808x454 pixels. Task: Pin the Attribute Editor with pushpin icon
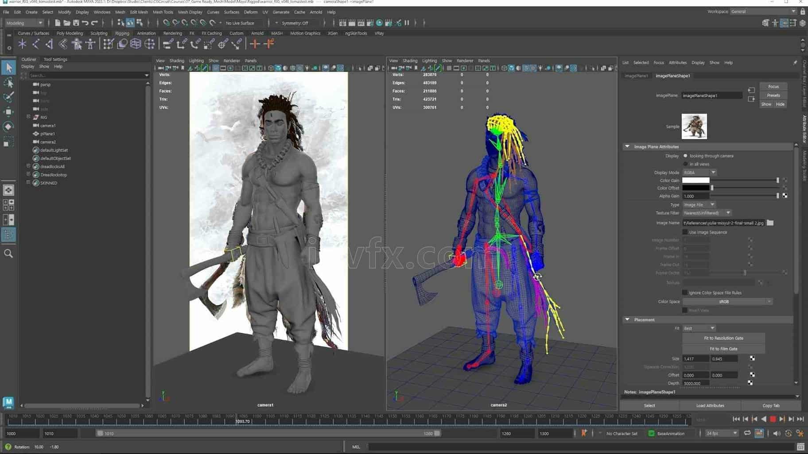(x=795, y=62)
